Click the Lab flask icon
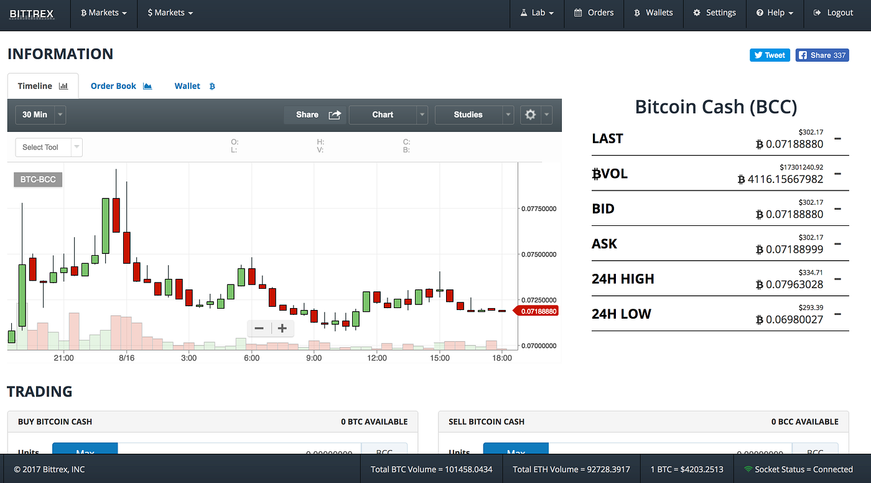Viewport: 871px width, 483px height. [x=524, y=13]
